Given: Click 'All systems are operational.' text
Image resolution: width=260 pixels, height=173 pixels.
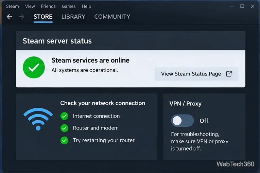Looking at the screenshot, I should pos(85,70).
